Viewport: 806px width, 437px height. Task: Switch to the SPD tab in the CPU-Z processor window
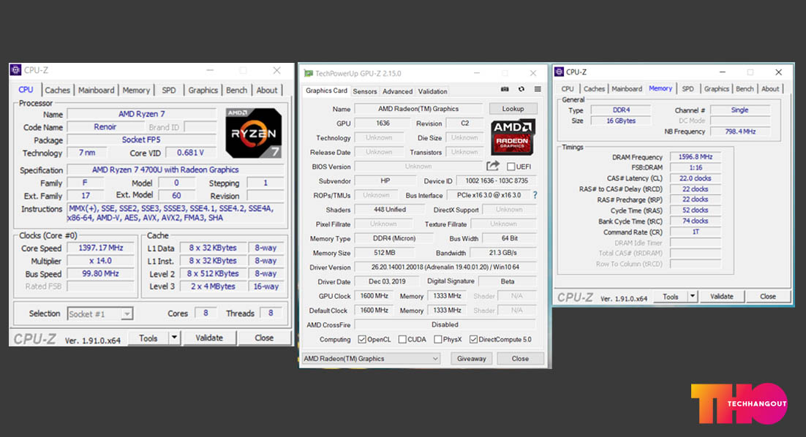[x=169, y=90]
